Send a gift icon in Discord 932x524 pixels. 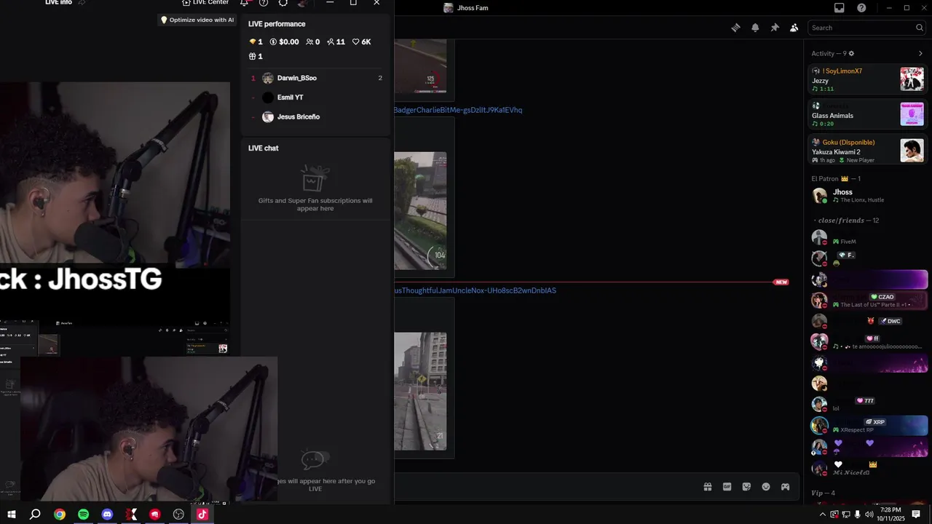point(707,487)
